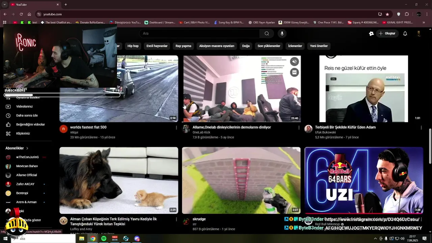432x243 pixels.
Task: Select the Hip hop filter chip
Action: point(133,46)
